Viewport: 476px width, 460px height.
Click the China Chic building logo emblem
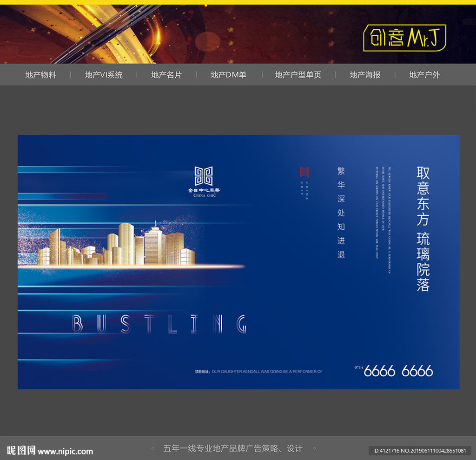tap(204, 176)
